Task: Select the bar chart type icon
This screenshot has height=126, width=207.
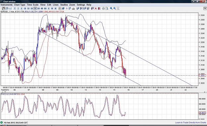Action: (7, 9)
